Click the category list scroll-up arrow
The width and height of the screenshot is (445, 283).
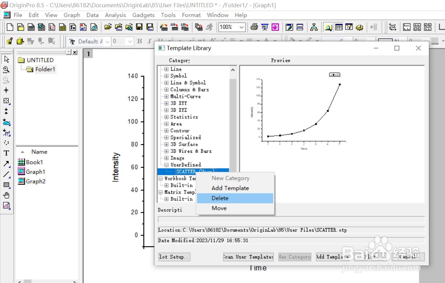tap(233, 70)
